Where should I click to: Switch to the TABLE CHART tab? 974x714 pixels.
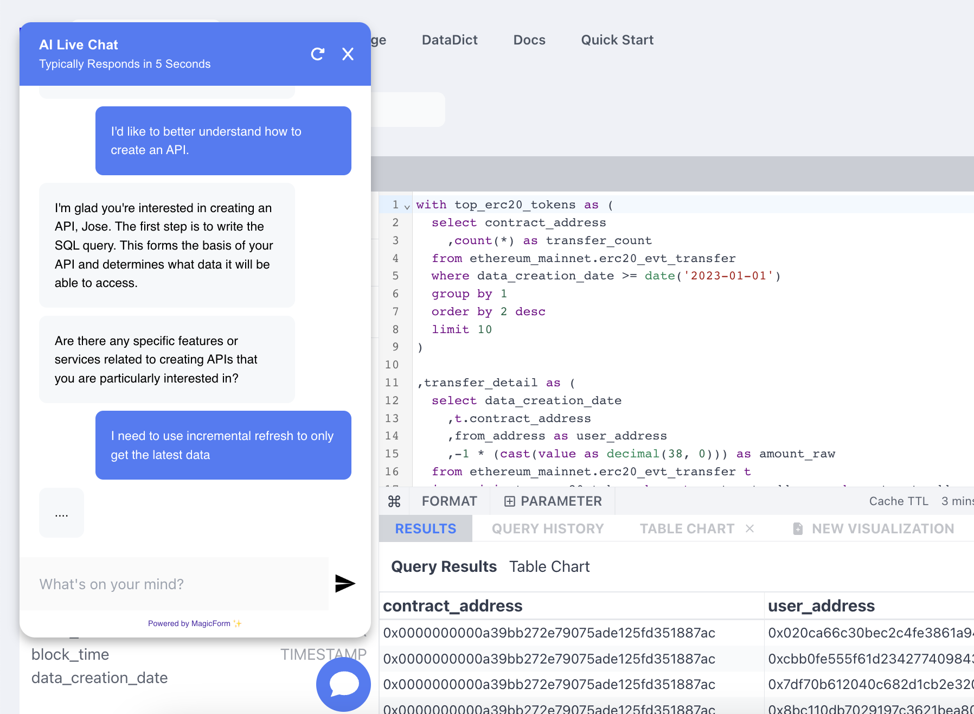[x=687, y=528]
